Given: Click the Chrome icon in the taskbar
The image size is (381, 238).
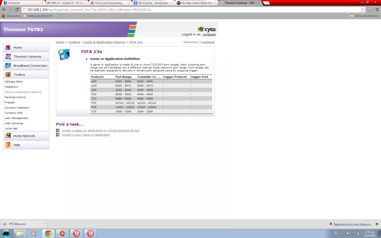Looking at the screenshot, I should (x=48, y=234).
